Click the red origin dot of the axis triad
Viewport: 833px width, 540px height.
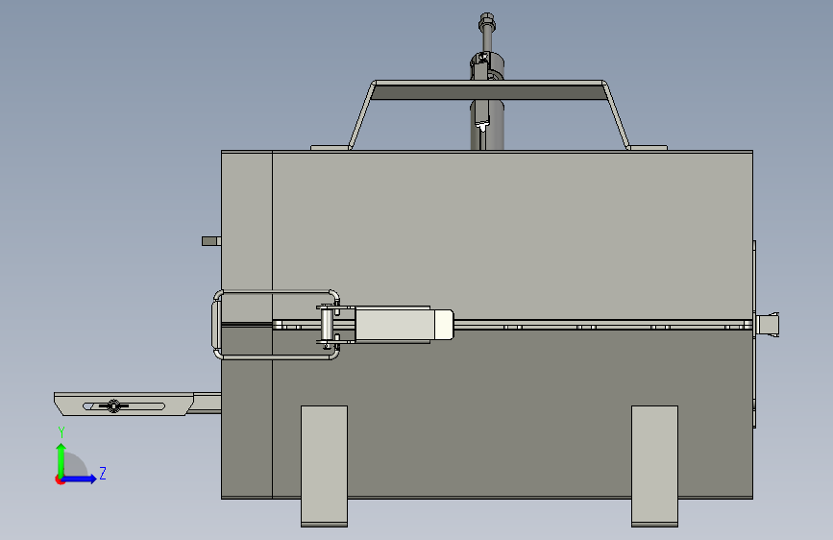tap(60, 479)
